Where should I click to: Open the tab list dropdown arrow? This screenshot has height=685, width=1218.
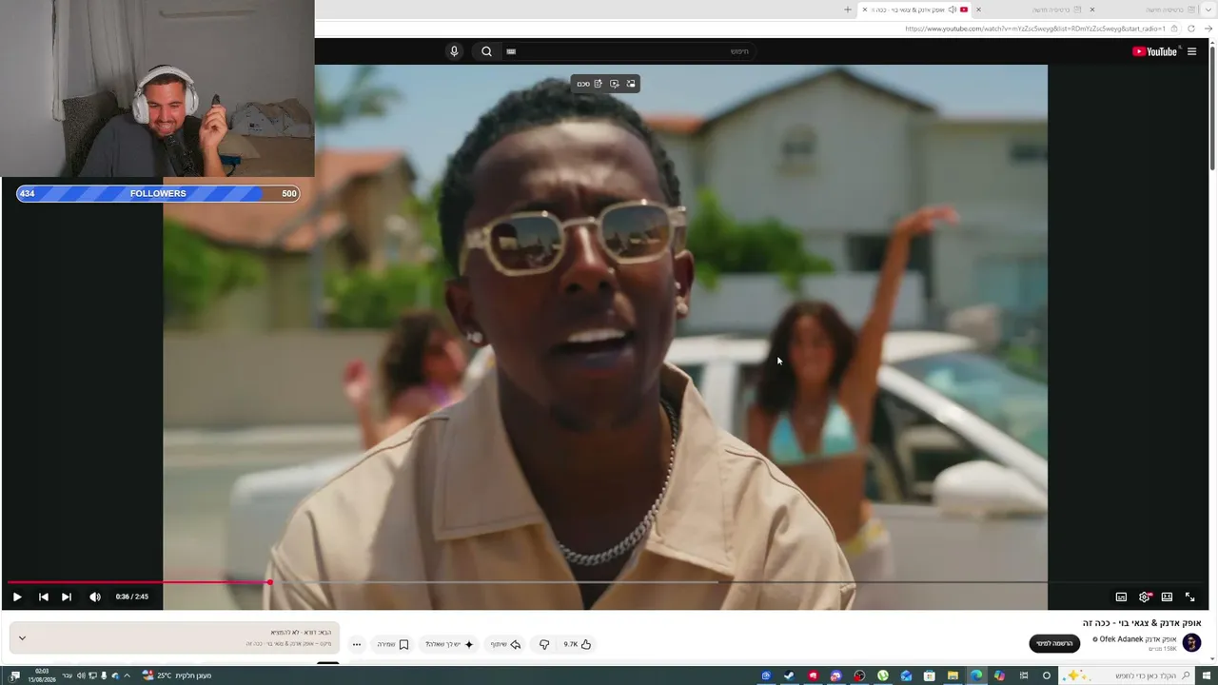tap(1208, 10)
